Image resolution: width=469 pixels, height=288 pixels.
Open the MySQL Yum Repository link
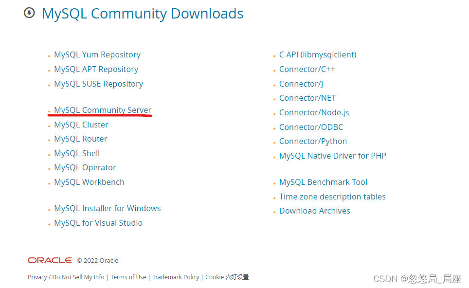[97, 54]
